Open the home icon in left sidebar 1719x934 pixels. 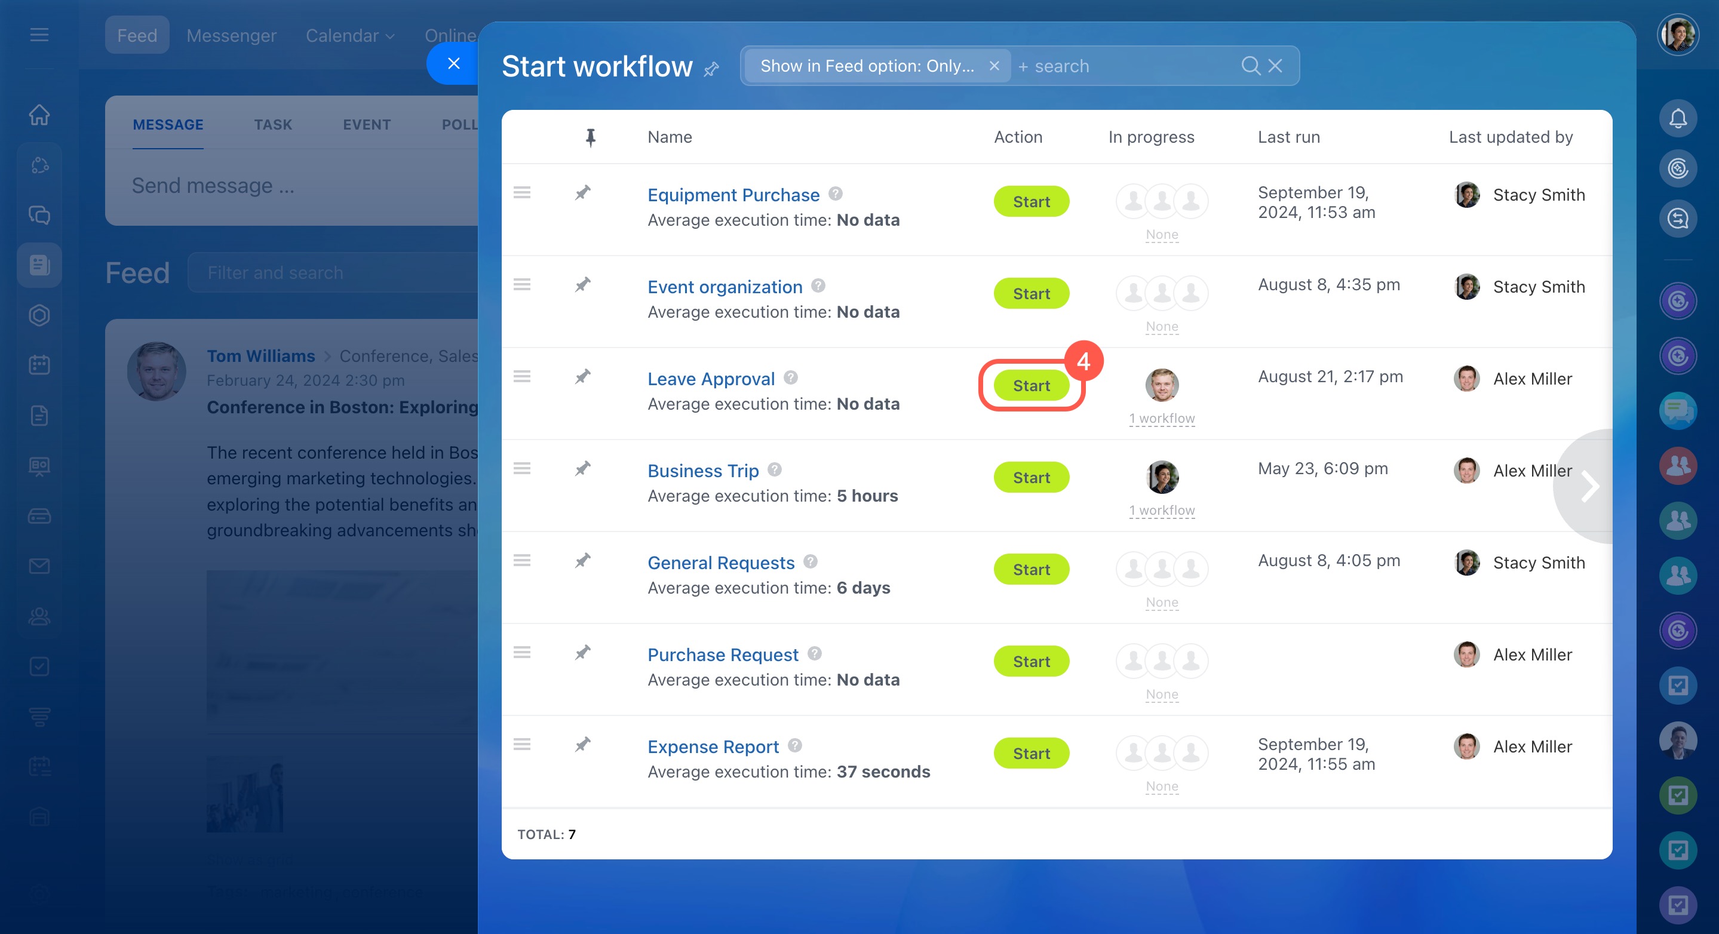[39, 115]
